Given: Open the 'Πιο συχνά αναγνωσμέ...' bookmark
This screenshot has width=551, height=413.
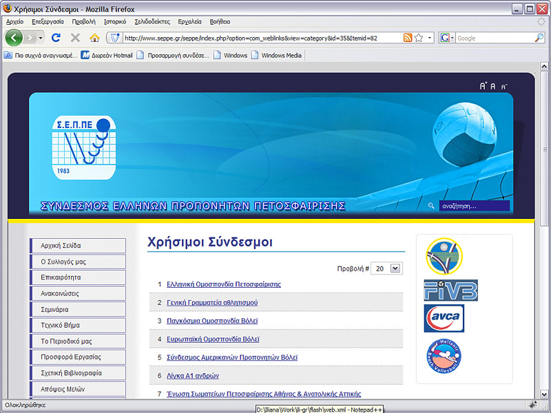Looking at the screenshot, I should [x=41, y=55].
